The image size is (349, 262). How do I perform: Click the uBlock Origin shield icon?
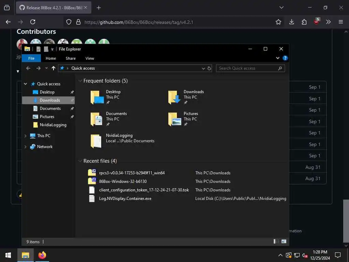point(316,21)
